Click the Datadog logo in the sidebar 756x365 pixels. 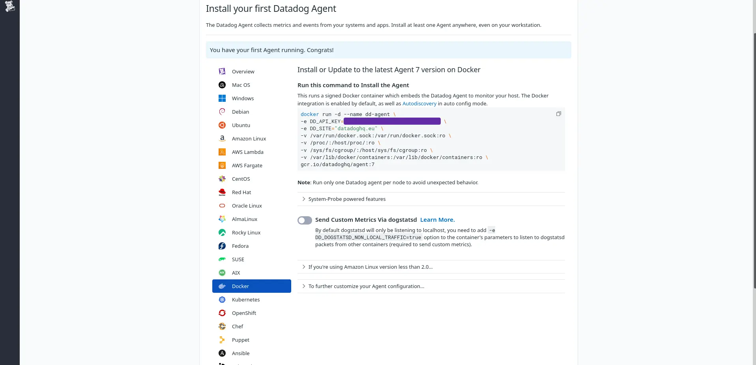tap(9, 6)
